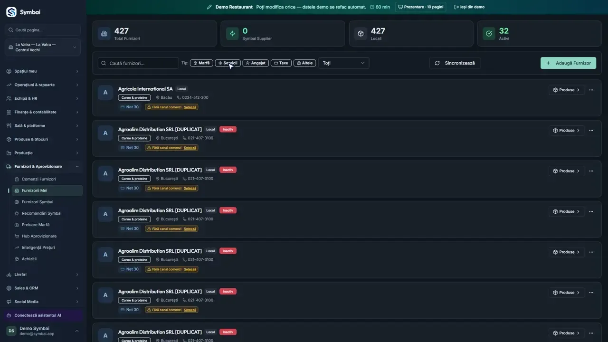Image resolution: width=608 pixels, height=342 pixels.
Task: Click Sincronizează button
Action: tap(455, 63)
